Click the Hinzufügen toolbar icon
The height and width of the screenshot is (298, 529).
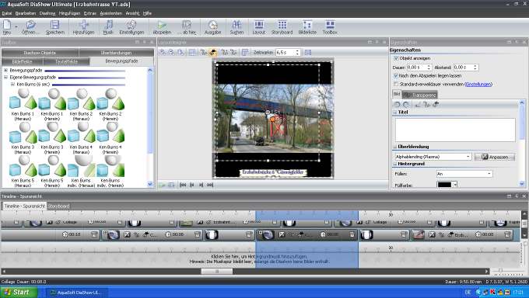[x=84, y=26]
